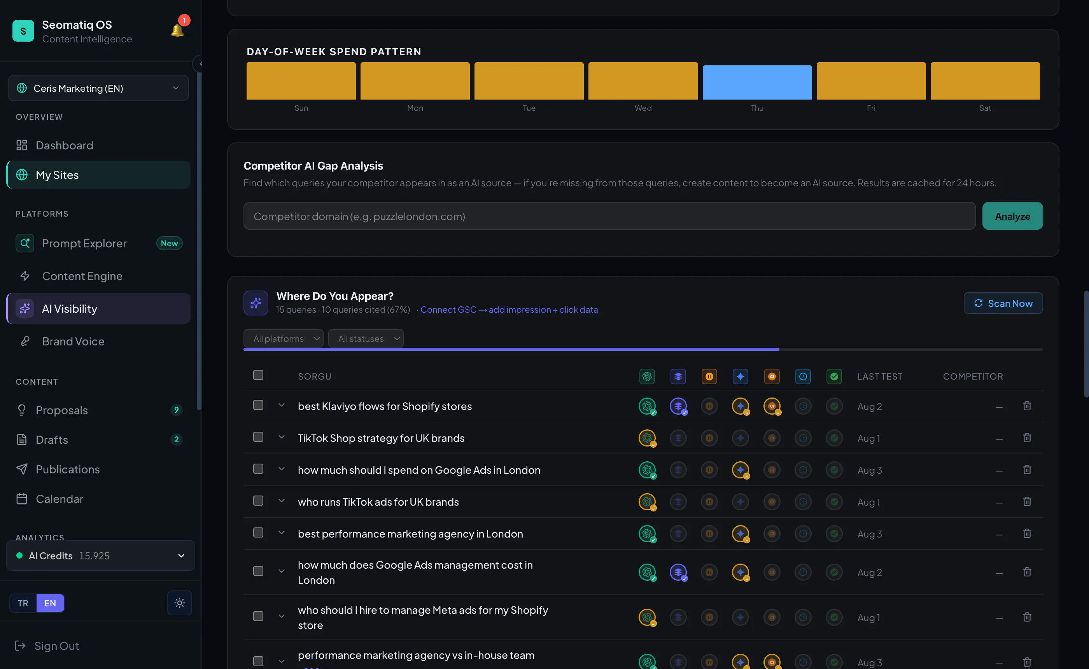The image size is (1089, 669).
Task: Expand the AI Credits panel
Action: pyautogui.click(x=100, y=556)
